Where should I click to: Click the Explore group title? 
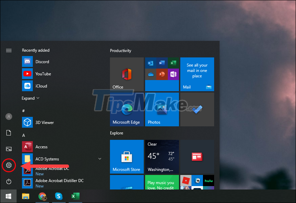[116, 133]
